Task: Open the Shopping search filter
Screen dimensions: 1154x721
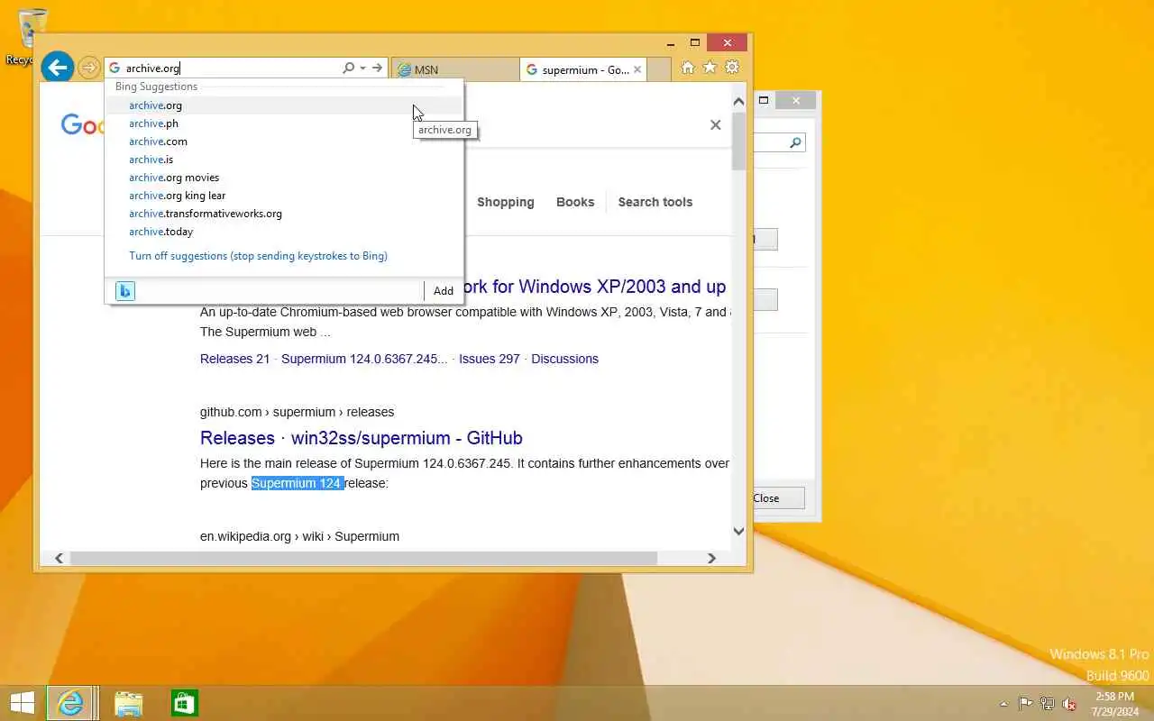Action: (x=505, y=202)
